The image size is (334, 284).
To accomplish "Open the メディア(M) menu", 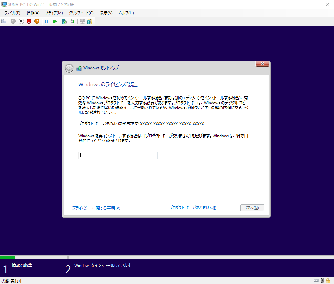I will pos(54,13).
